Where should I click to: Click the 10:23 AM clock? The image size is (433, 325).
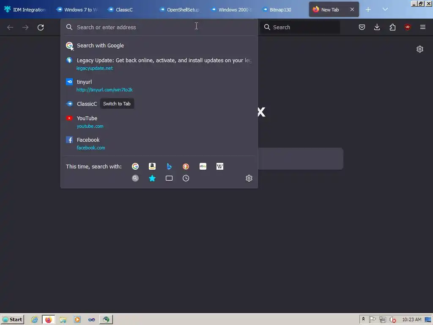coord(412,320)
